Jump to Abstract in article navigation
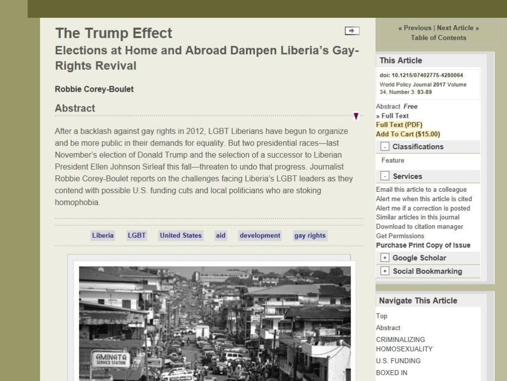Image resolution: width=507 pixels, height=381 pixels. (388, 328)
